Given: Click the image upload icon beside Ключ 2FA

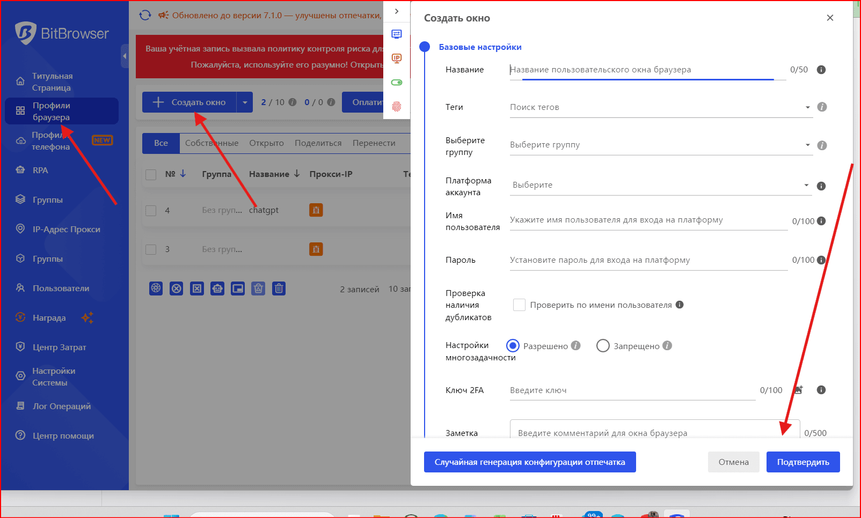Looking at the screenshot, I should (798, 390).
